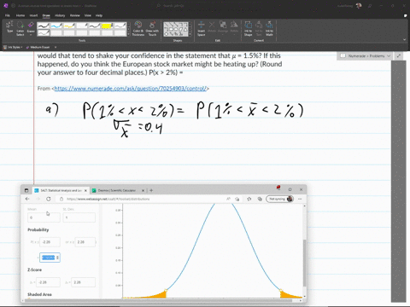Pick the blue pen in the gallery
Image resolution: width=410 pixels, height=307 pixels.
click(56, 26)
